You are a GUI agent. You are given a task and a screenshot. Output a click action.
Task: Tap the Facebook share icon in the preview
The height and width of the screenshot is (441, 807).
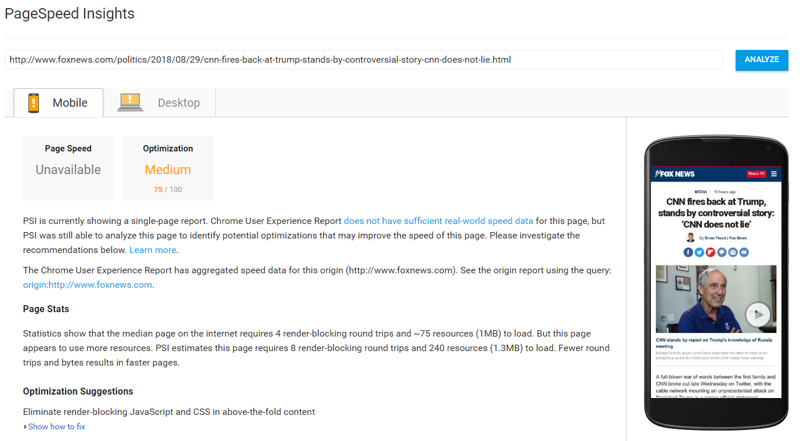688,252
